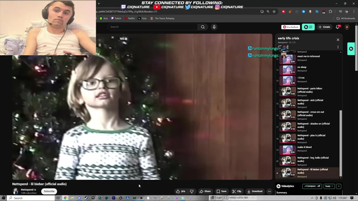Click the browser zoom magnifier icon
The width and height of the screenshot is (358, 201).
coord(268,11)
